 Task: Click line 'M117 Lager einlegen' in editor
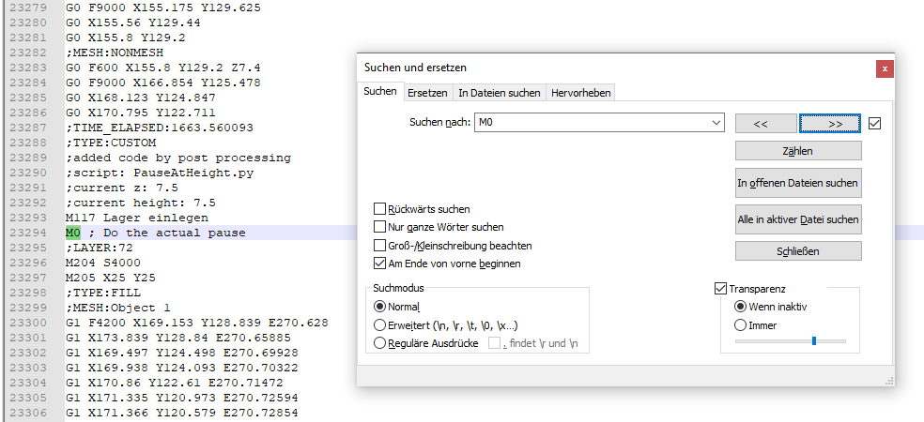(137, 218)
